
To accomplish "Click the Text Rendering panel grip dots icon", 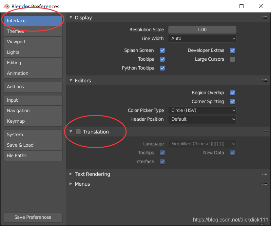I will [x=264, y=174].
